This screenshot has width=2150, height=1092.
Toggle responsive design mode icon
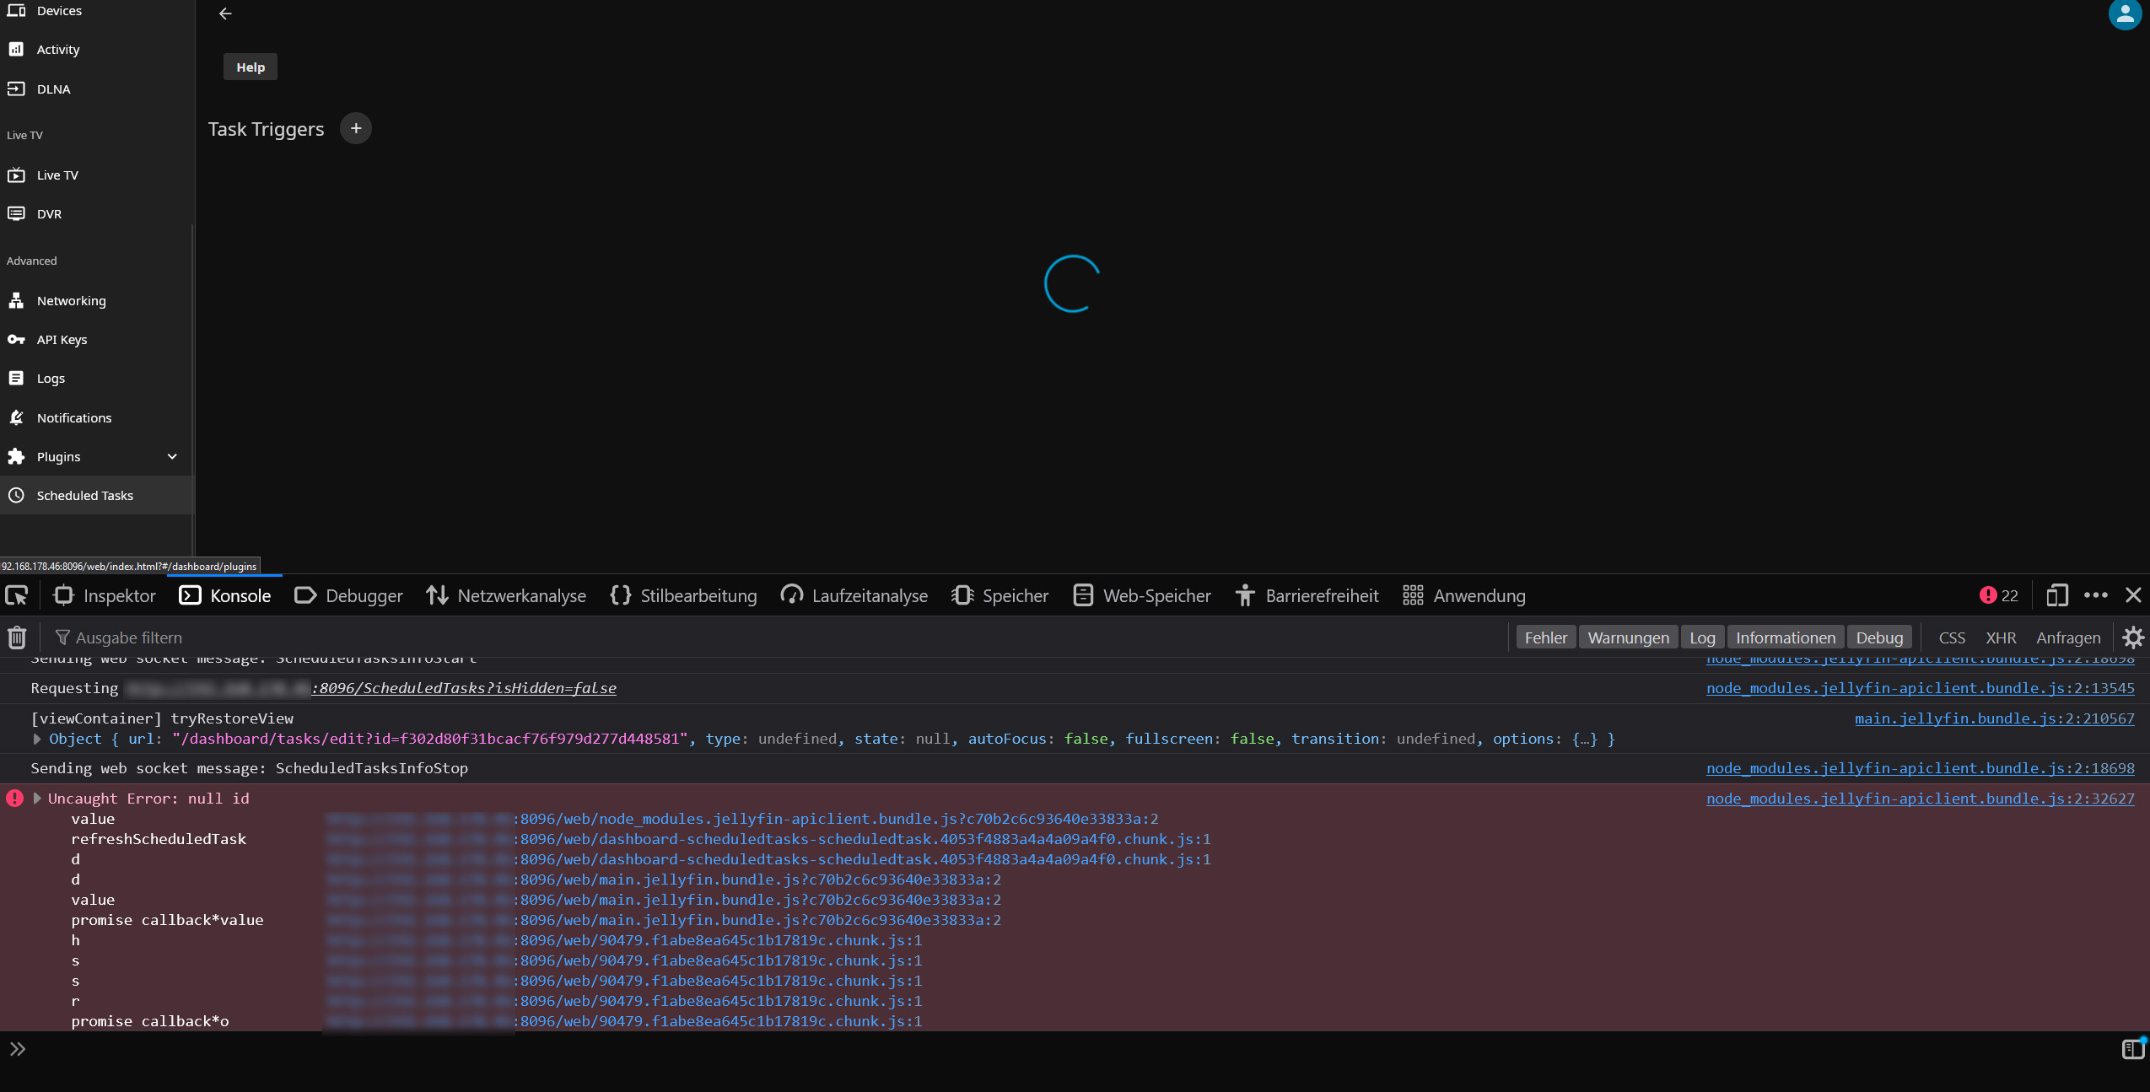click(2056, 595)
